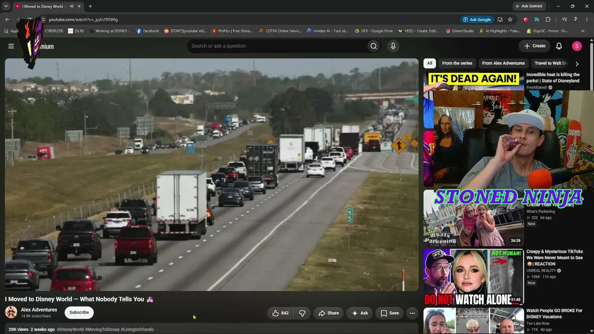Click the highway traffic video player

212,175
